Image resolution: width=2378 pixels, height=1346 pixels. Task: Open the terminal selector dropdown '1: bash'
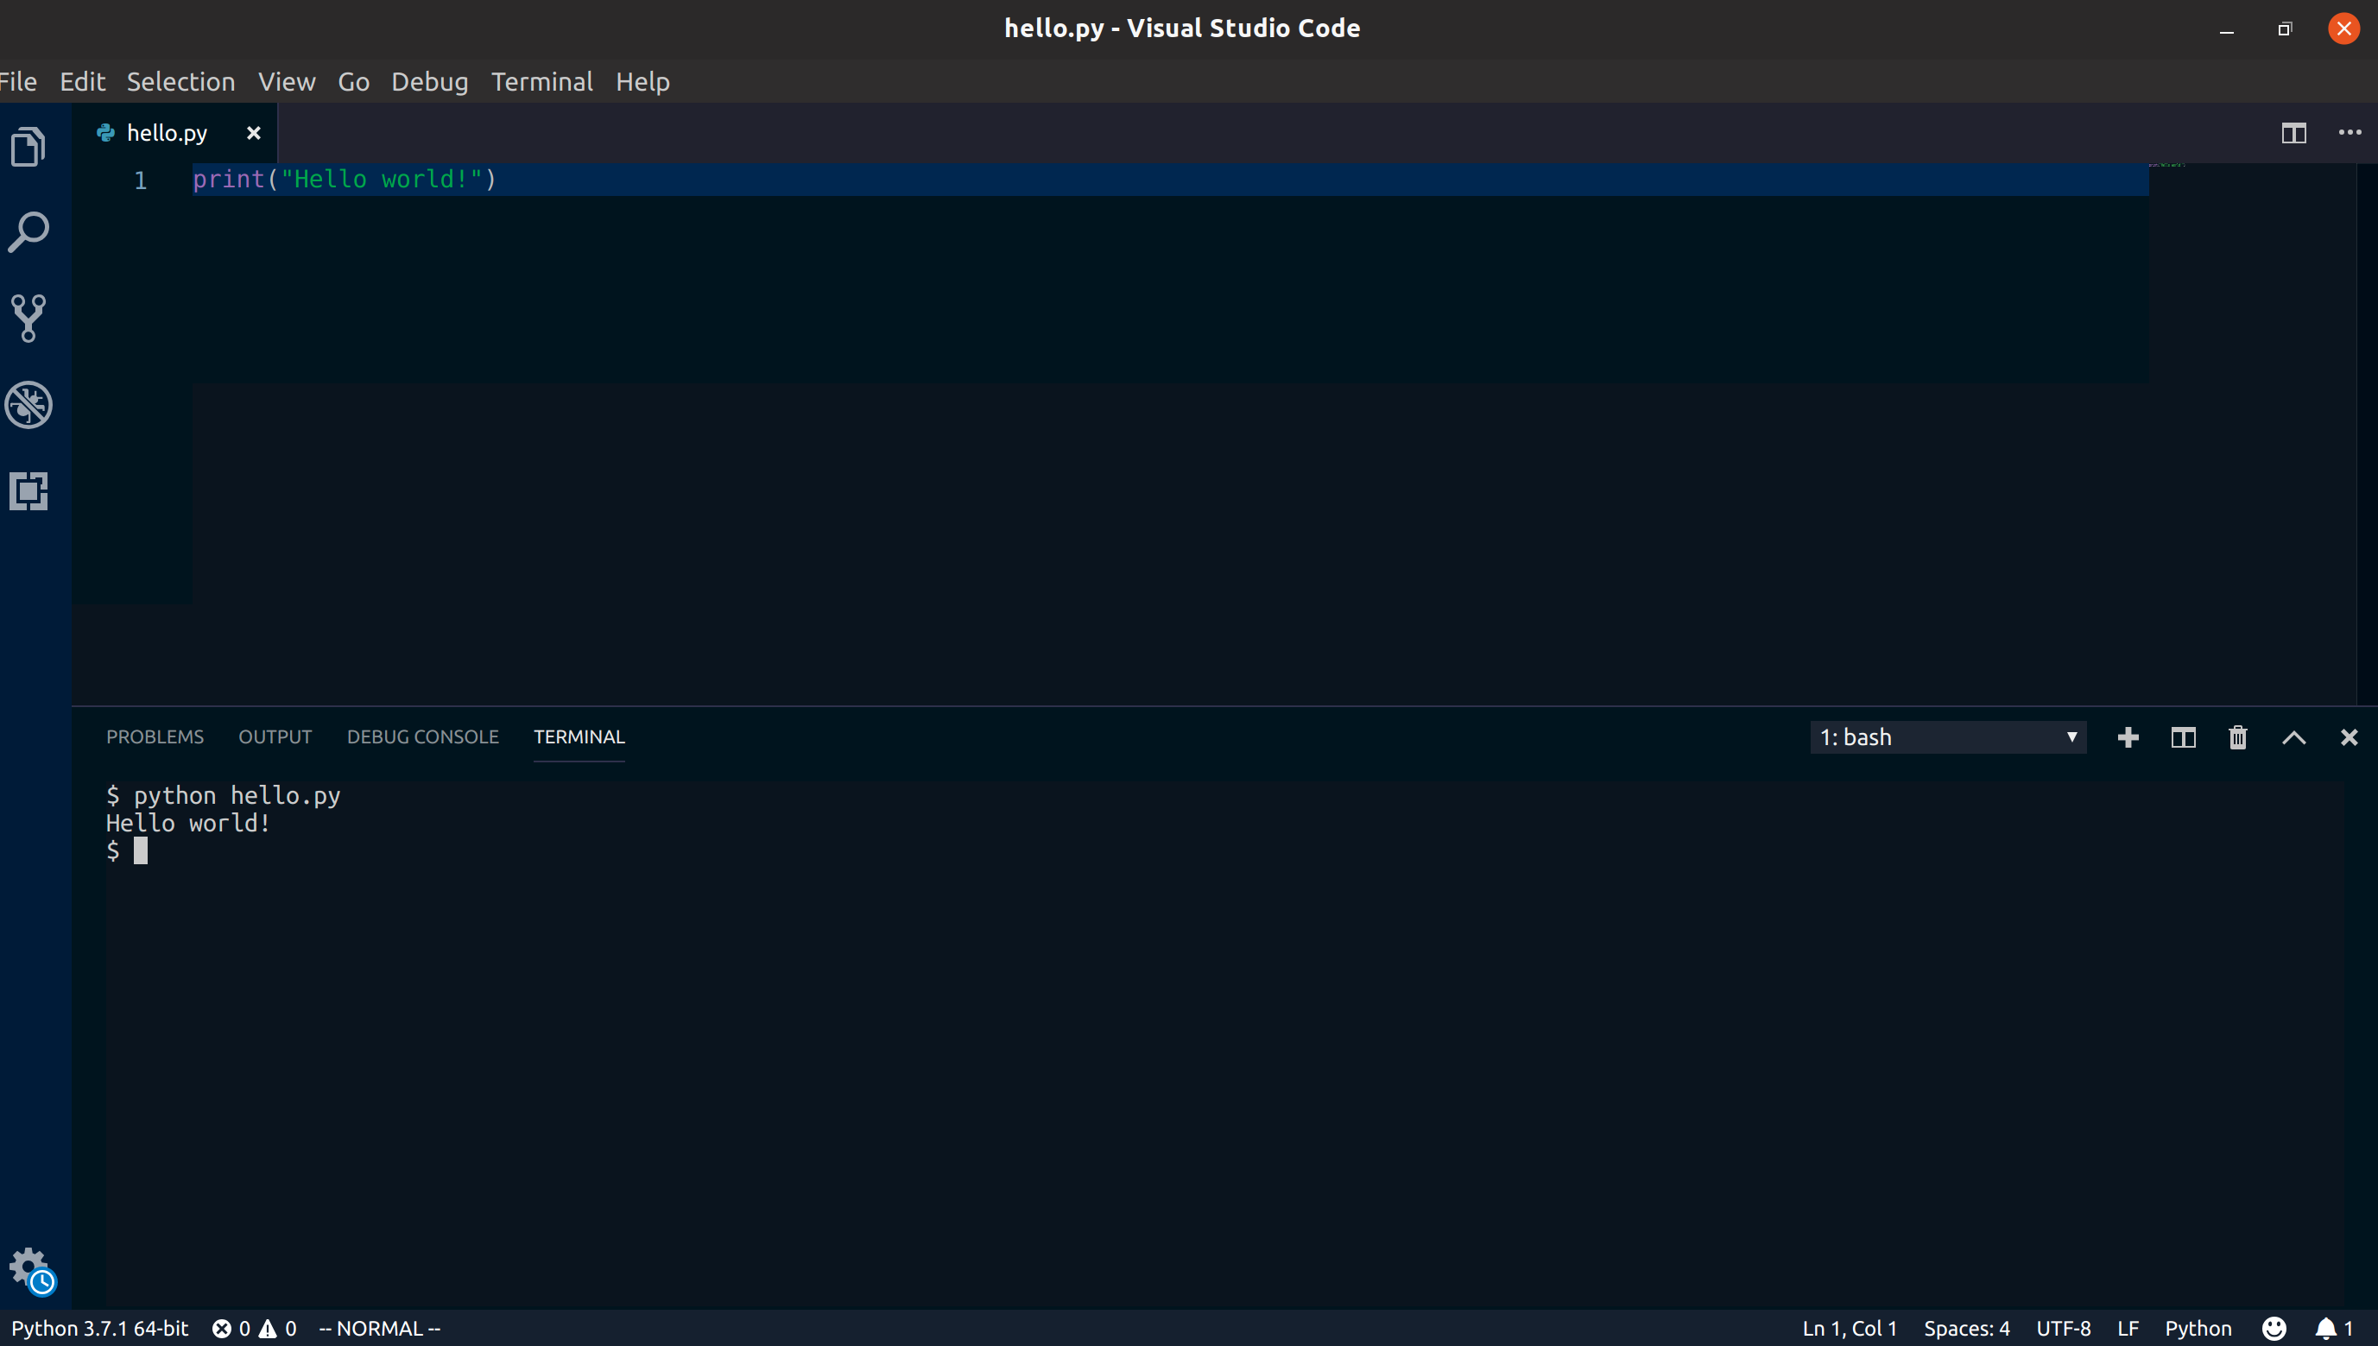pos(1948,736)
